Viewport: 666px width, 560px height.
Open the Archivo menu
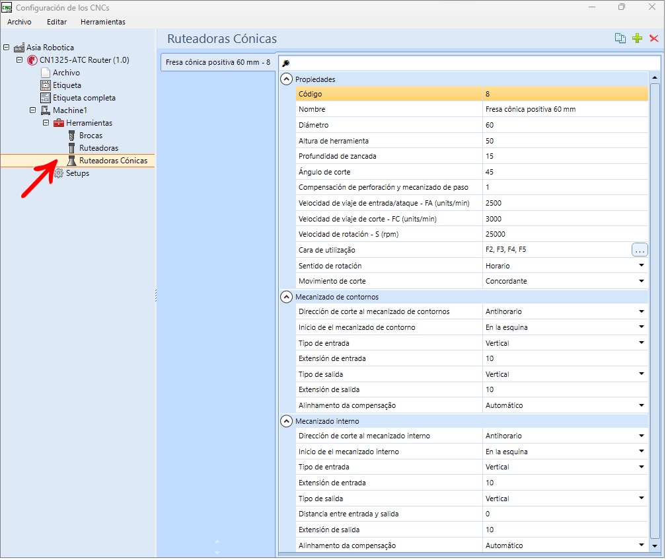(19, 22)
